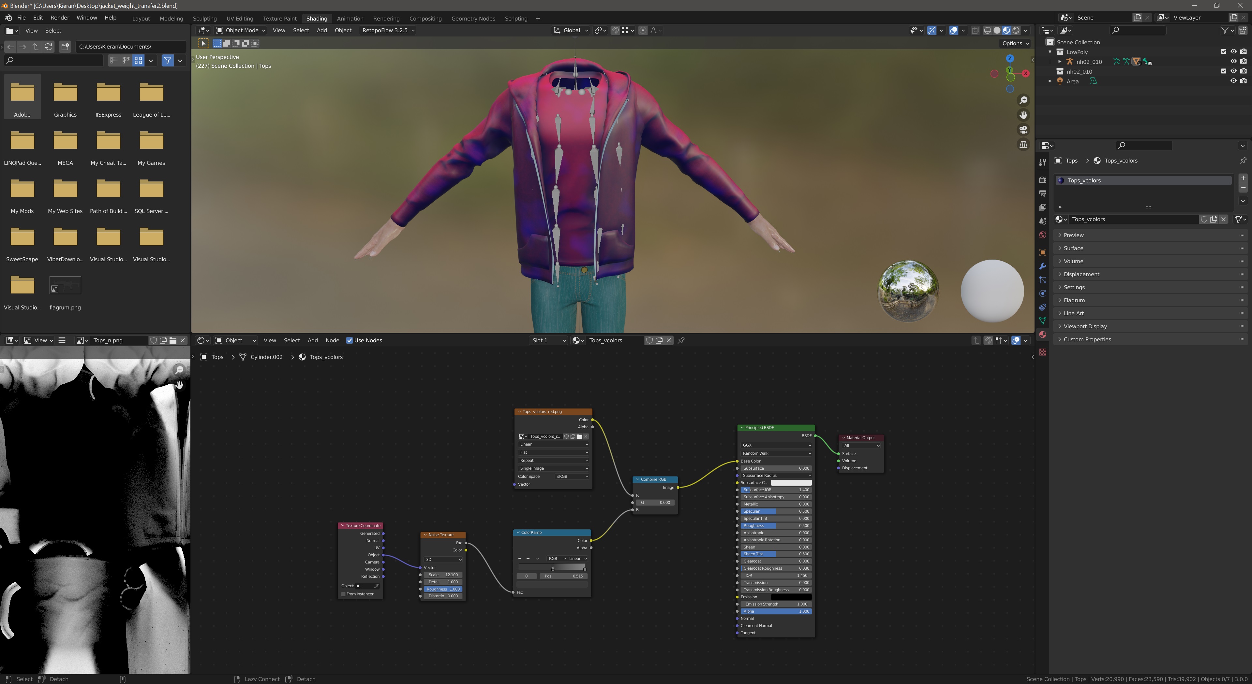The image size is (1252, 684).
Task: Click refresh icon in the file browser
Action: 48,47
